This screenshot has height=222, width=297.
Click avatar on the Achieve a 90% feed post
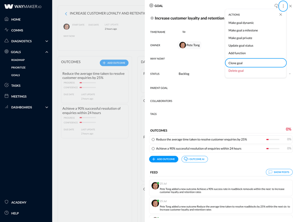[x=155, y=186]
